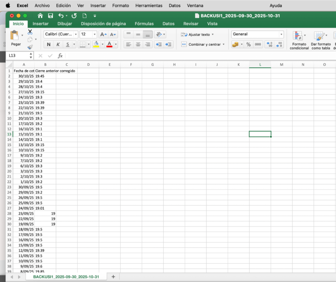Click the Cut scissors icon
Image resolution: width=336 pixels, height=282 pixels.
tap(30, 32)
